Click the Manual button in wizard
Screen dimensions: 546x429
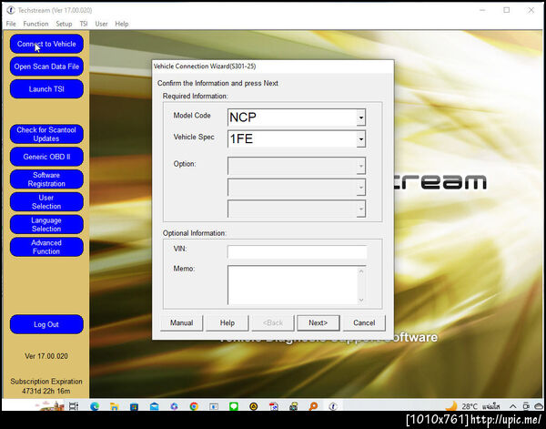point(181,323)
